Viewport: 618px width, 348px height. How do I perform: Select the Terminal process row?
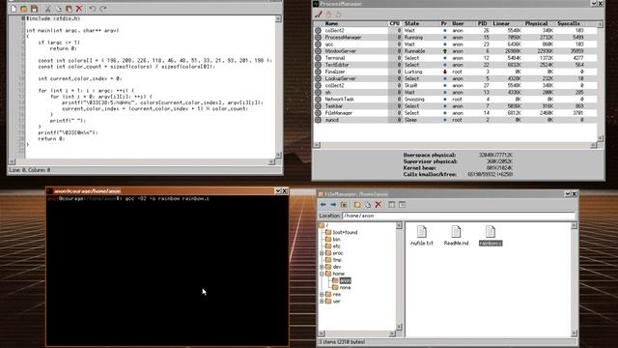(456, 58)
